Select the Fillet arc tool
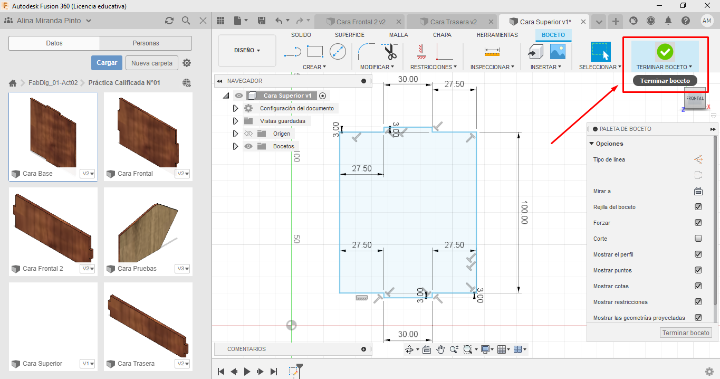This screenshot has height=379, width=720. point(366,52)
